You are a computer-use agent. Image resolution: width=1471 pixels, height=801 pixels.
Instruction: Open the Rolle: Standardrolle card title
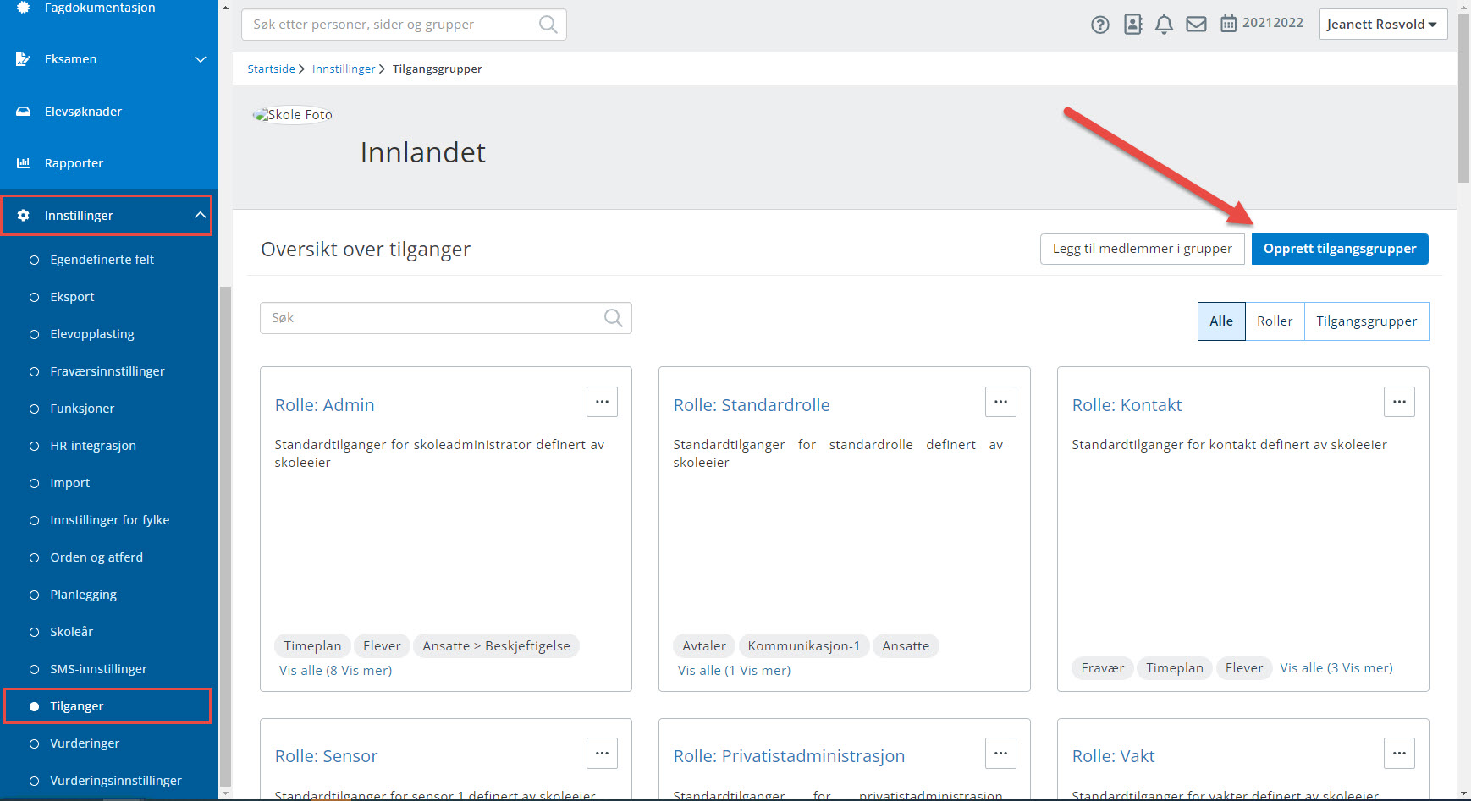pos(752,405)
